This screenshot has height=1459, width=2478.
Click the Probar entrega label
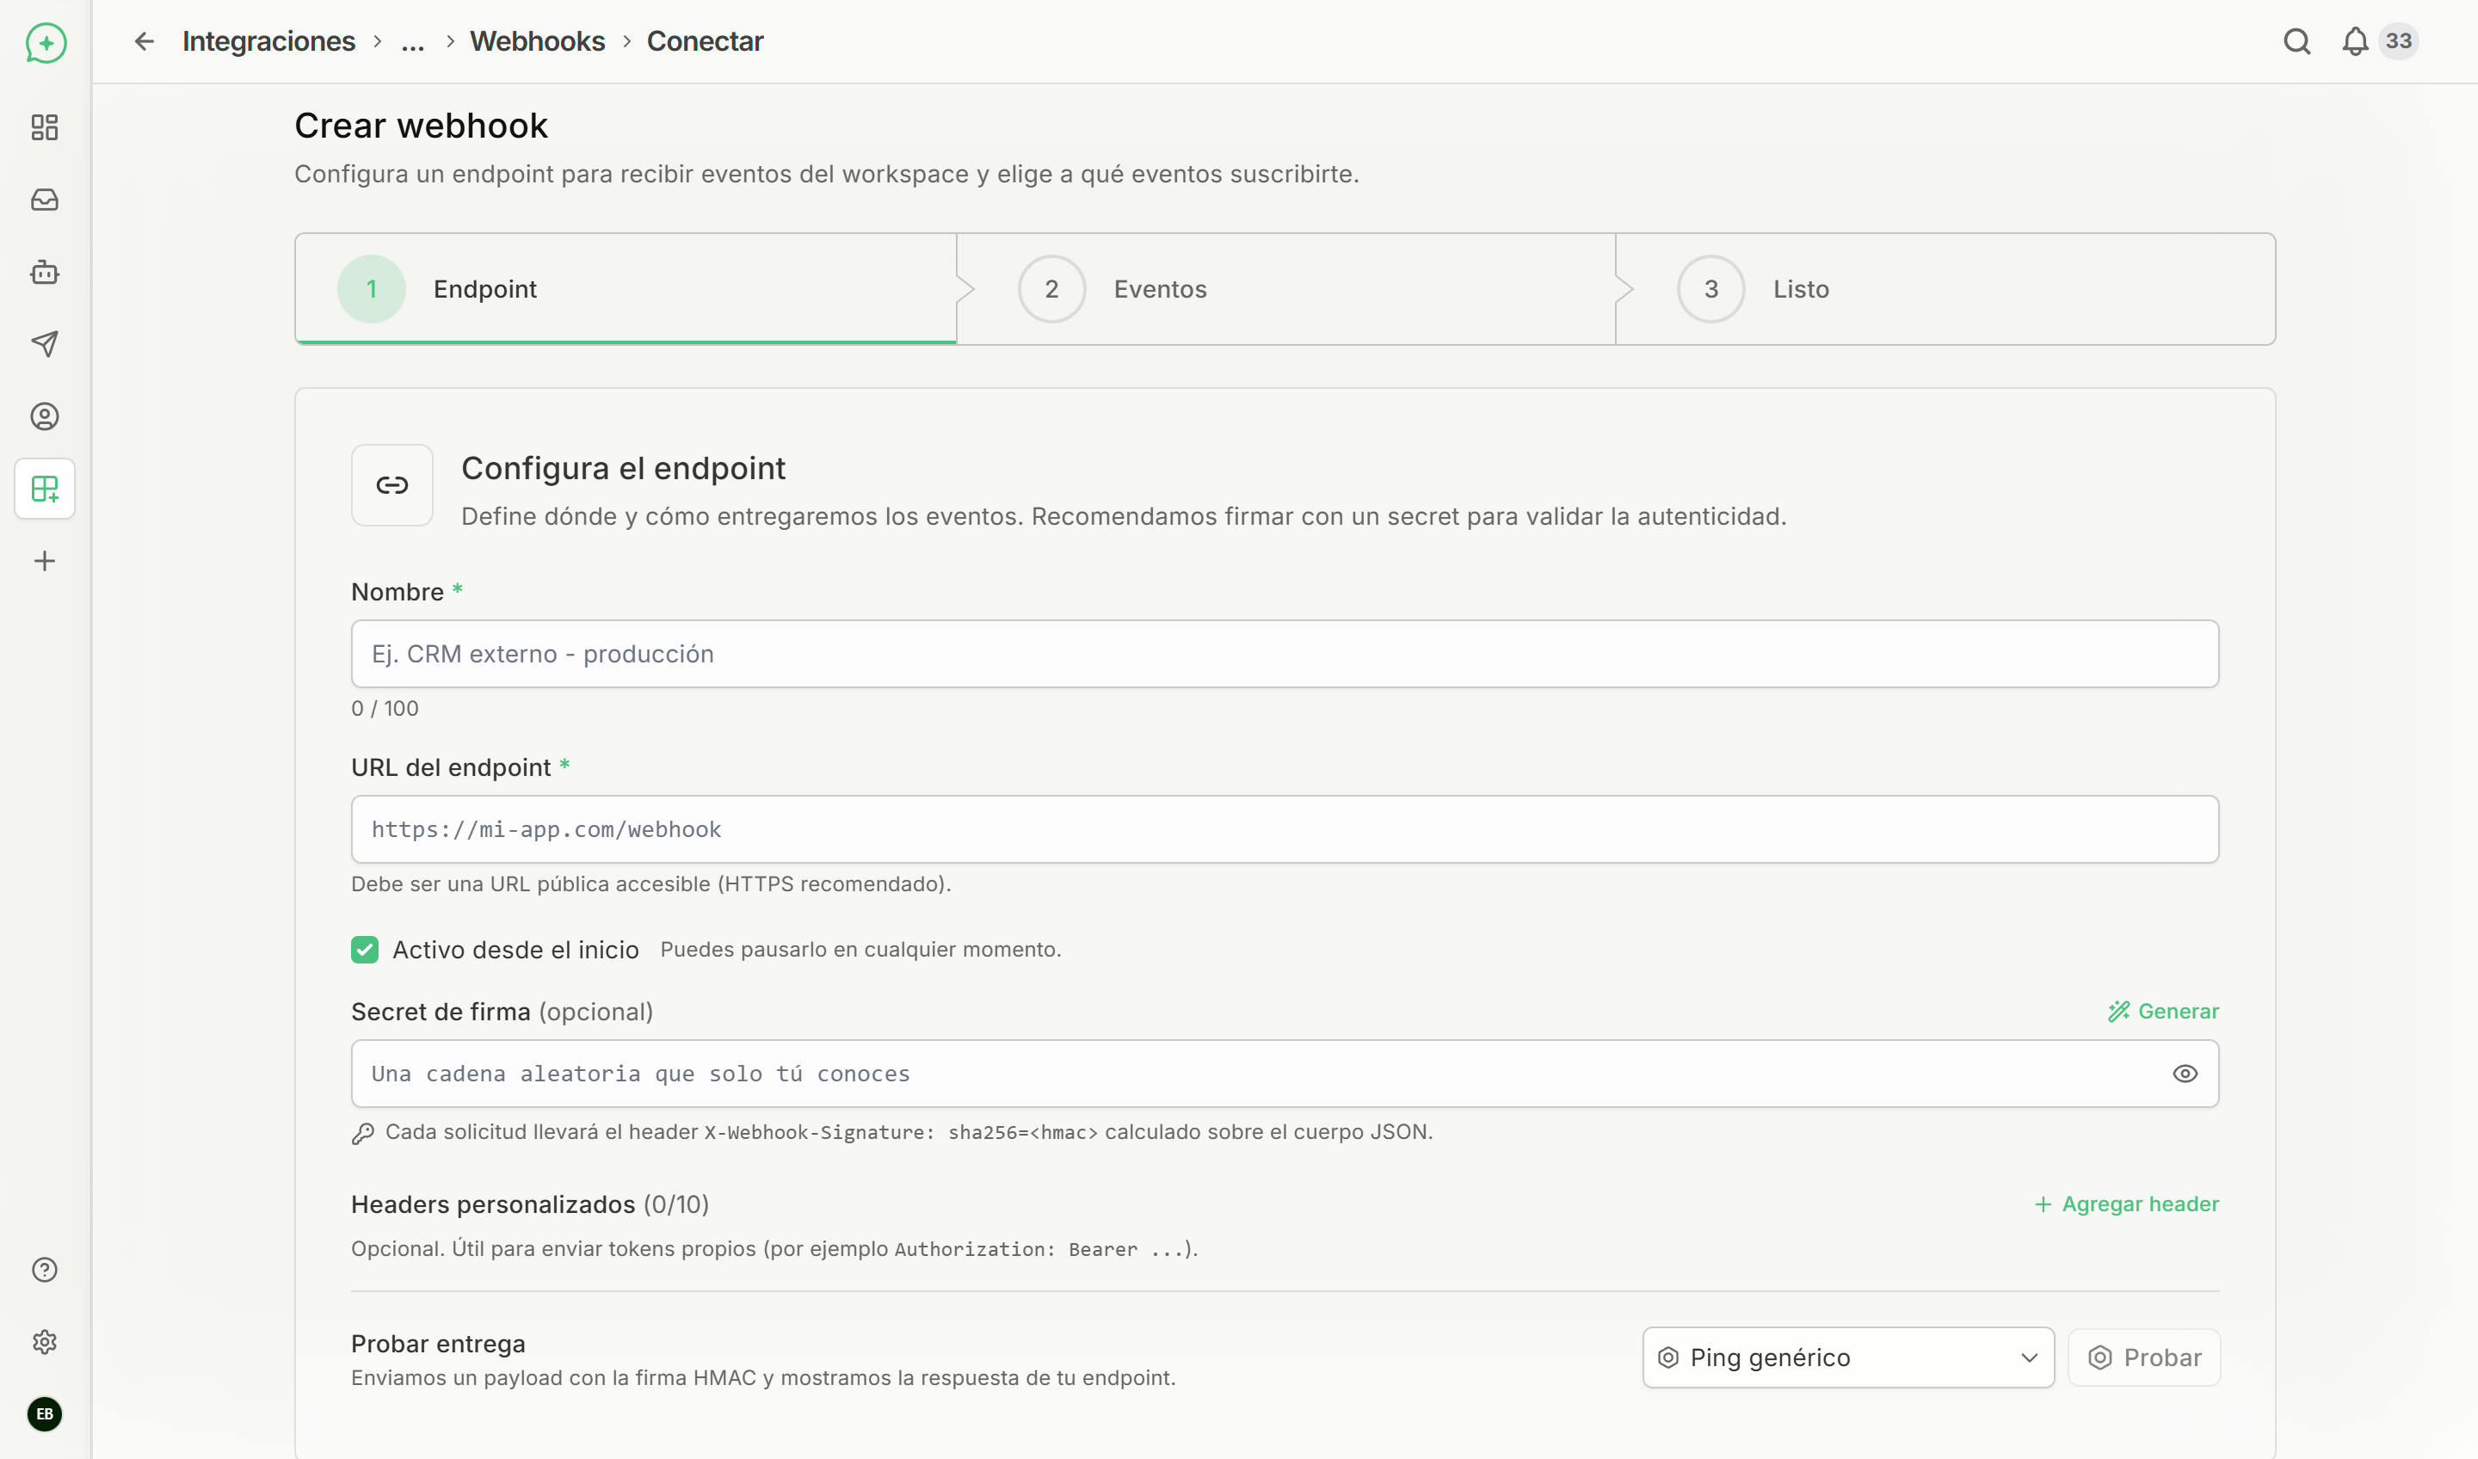(438, 1344)
